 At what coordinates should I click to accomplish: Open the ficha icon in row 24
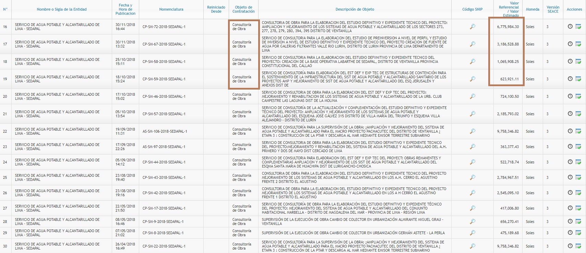(x=578, y=162)
